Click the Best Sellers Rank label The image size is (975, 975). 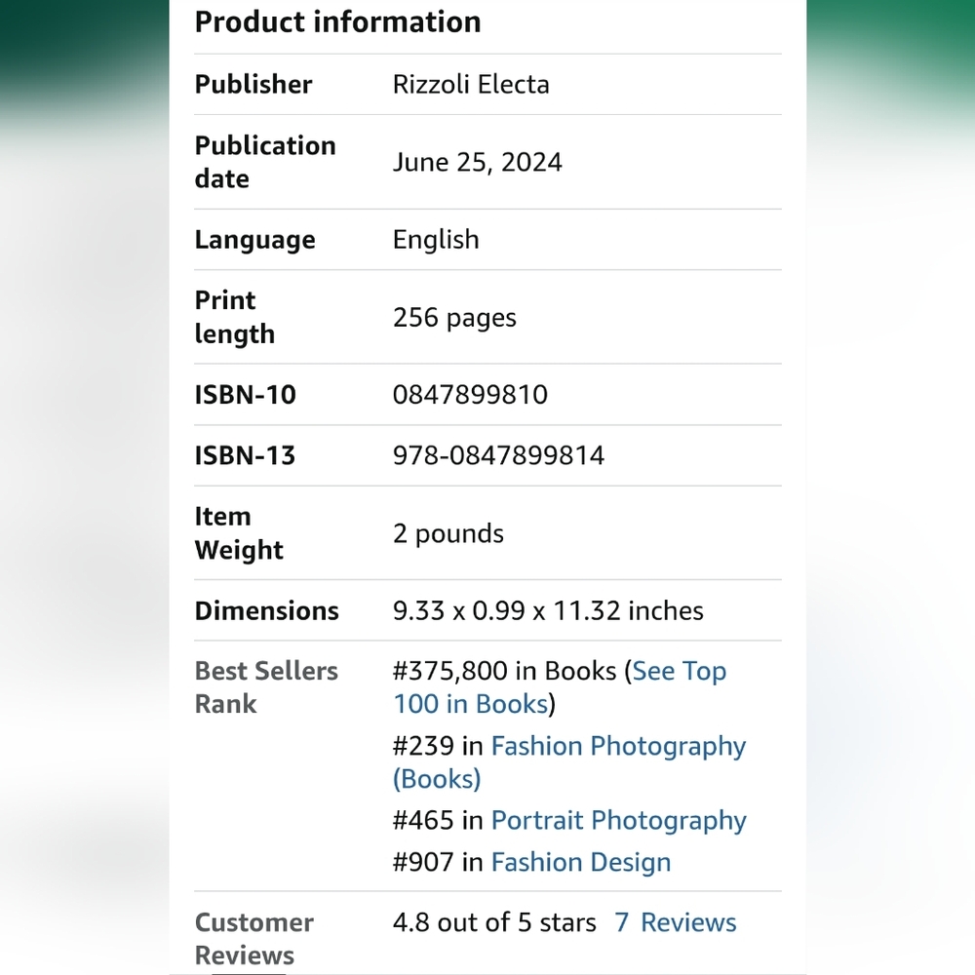pos(266,687)
